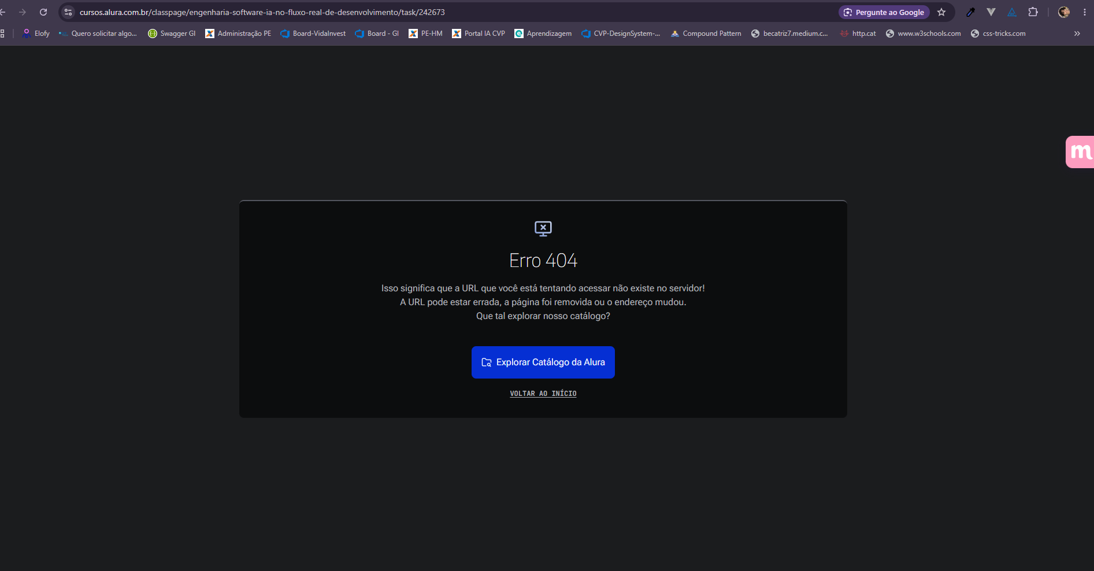The height and width of the screenshot is (571, 1094).
Task: Click text 'Que tal explorar nosso catálogo?'
Action: 543,316
